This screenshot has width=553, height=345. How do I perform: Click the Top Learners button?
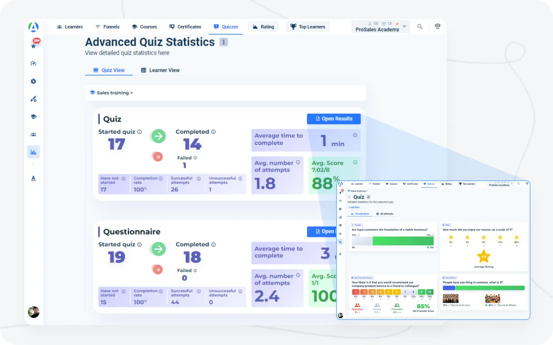(308, 27)
